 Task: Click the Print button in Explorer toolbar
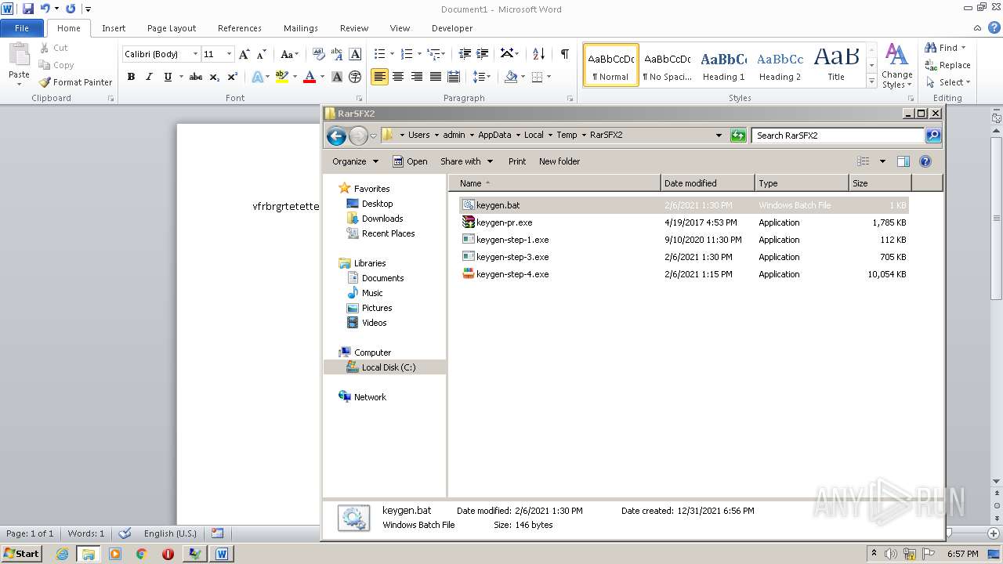tap(517, 161)
